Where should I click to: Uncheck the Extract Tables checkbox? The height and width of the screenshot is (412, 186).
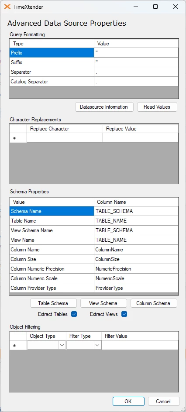tap(74, 314)
